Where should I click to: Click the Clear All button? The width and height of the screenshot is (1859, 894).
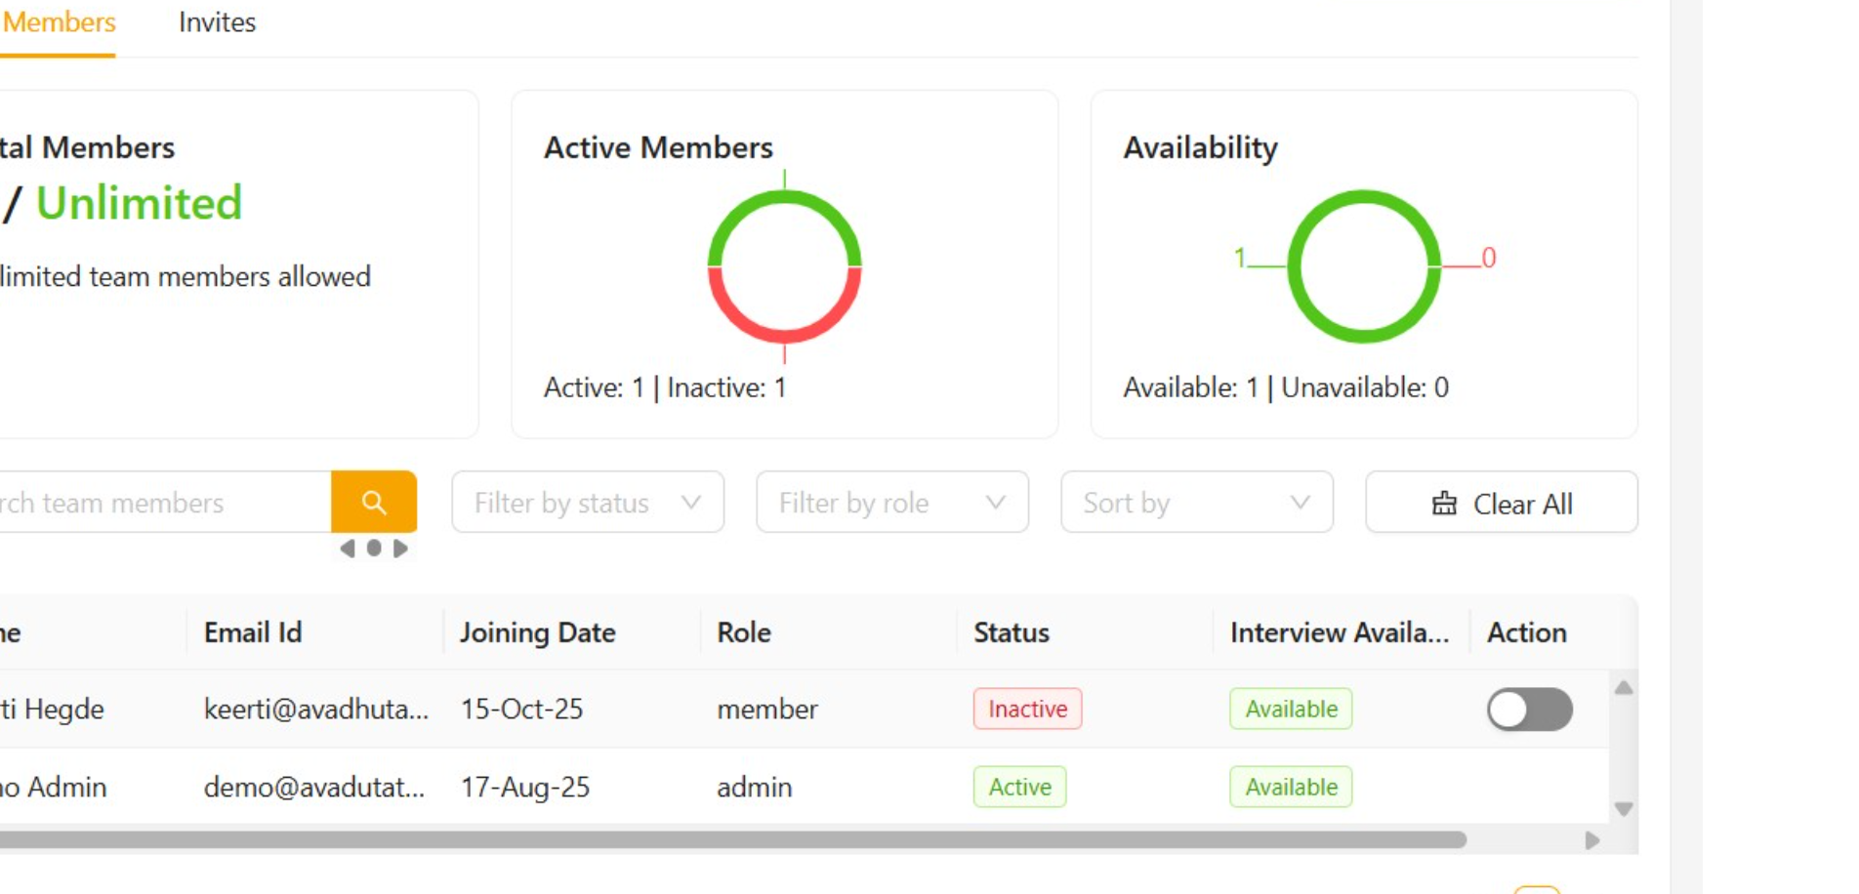click(1501, 504)
